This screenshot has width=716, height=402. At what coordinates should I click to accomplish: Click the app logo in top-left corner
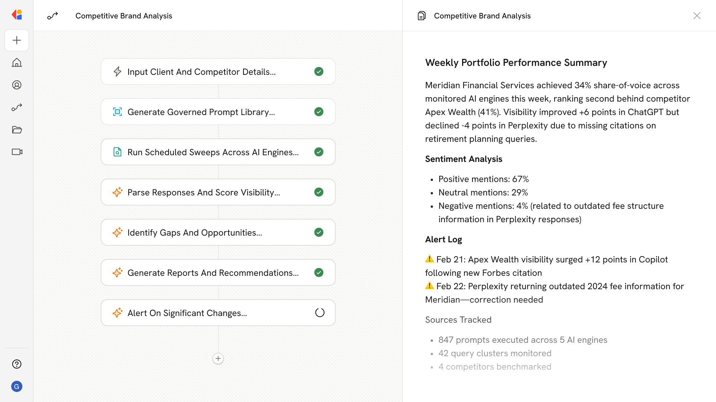pyautogui.click(x=17, y=15)
